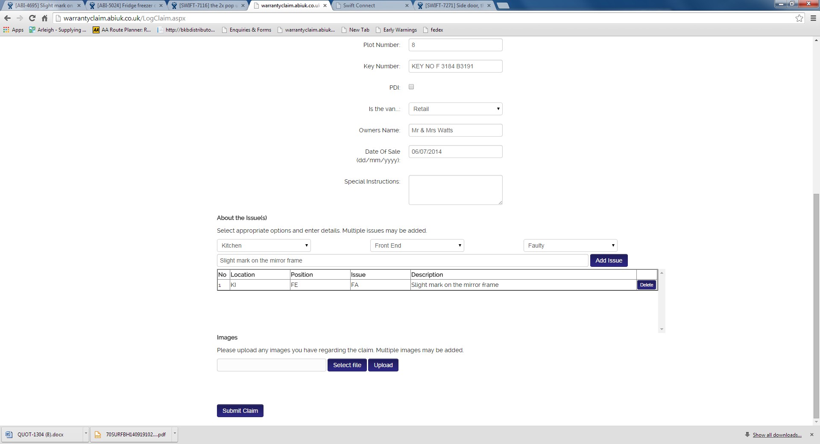Open the Chrome menu hamburger icon
This screenshot has height=444, width=820.
point(813,18)
